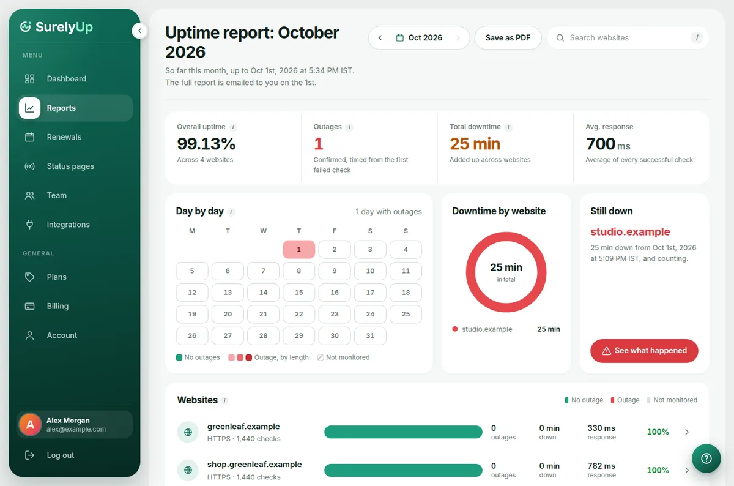Show info for Total downtime
734x486 pixels.
[509, 127]
